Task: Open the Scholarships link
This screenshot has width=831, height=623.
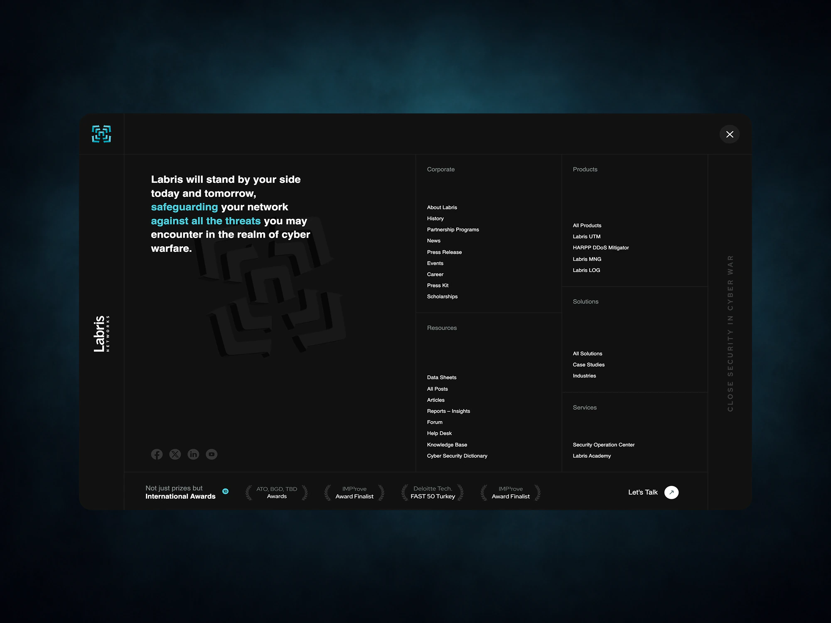Action: [x=443, y=297]
